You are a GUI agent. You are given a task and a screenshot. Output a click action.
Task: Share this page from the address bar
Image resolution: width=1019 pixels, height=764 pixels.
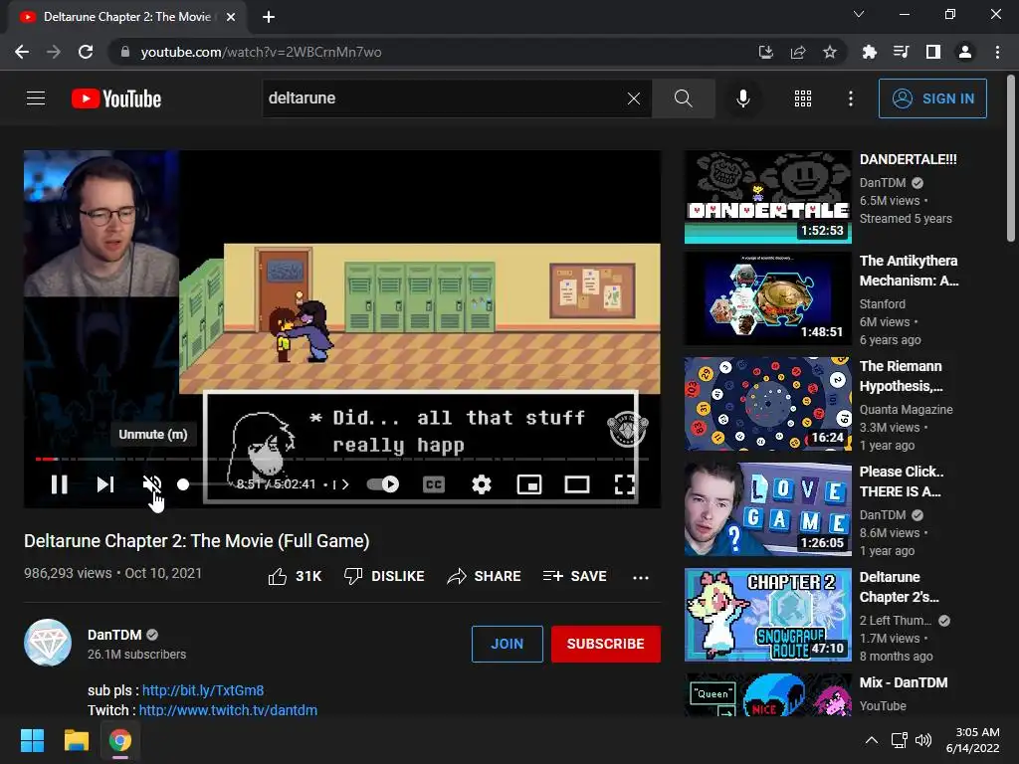798,52
